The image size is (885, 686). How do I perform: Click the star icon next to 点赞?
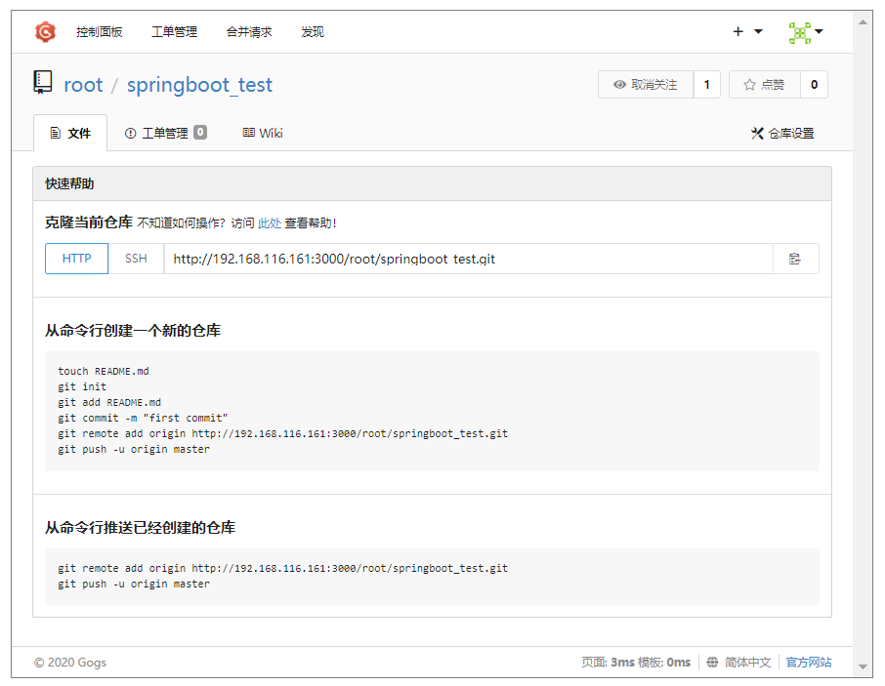tap(748, 85)
